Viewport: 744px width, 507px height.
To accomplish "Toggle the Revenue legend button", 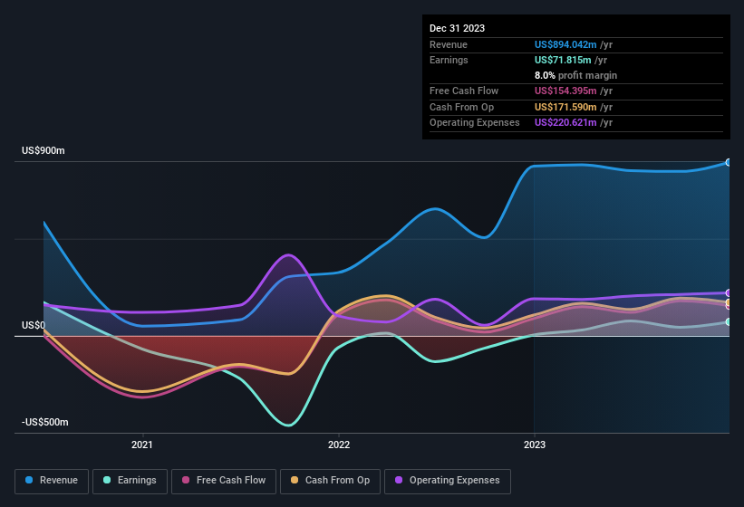I will tap(52, 482).
